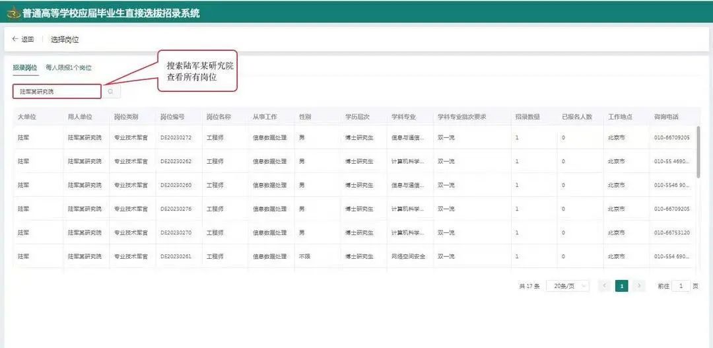The image size is (713, 348).
Task: Go to the previous page arrow
Action: [604, 286]
